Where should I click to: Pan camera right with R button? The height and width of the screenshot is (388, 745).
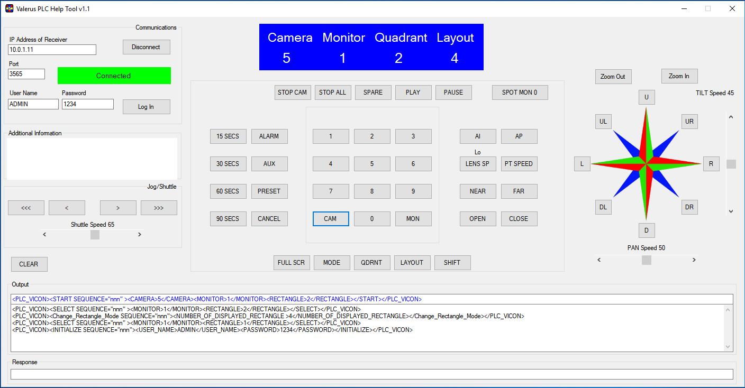[x=711, y=164]
